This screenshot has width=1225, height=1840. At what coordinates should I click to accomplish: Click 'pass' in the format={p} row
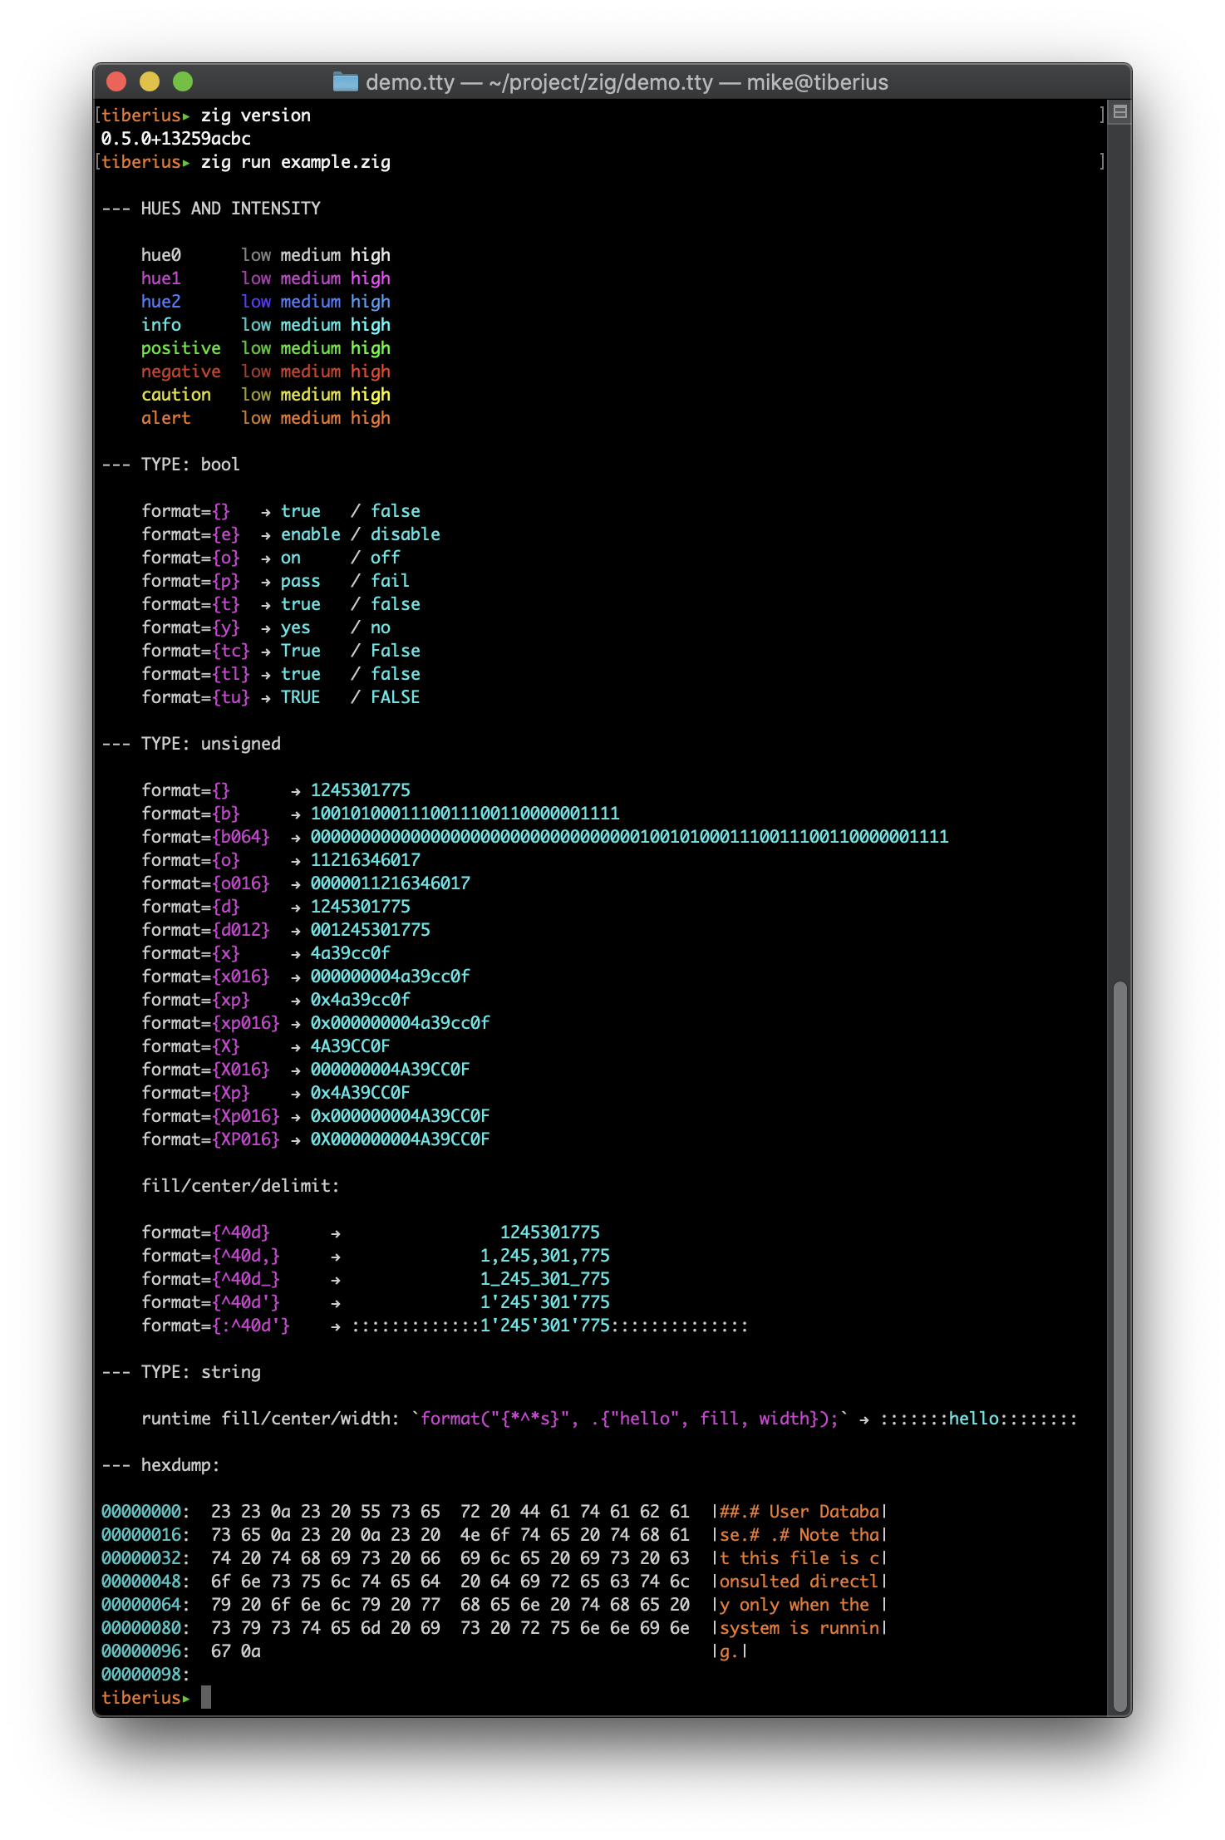(x=301, y=581)
